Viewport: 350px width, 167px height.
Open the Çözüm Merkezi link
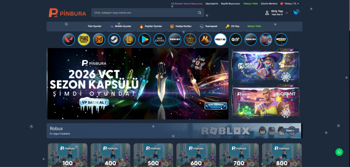click(x=269, y=3)
